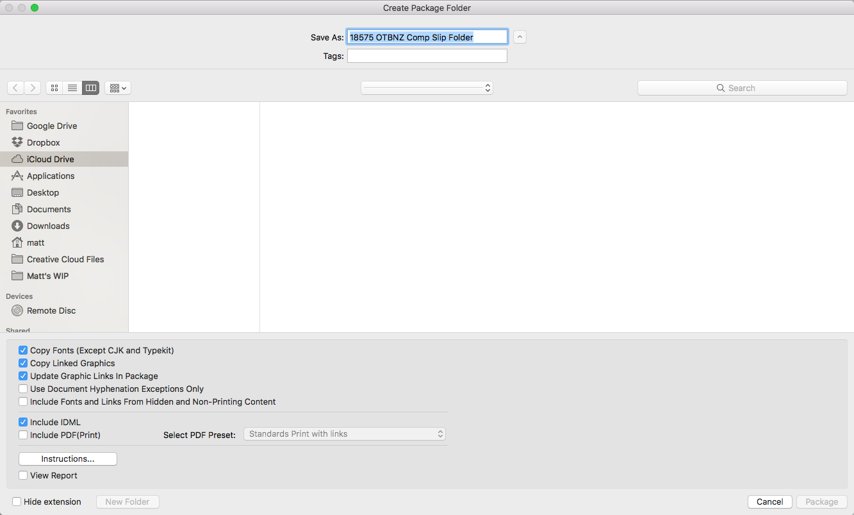Click the Documents icon in sidebar
854x515 pixels.
(17, 209)
